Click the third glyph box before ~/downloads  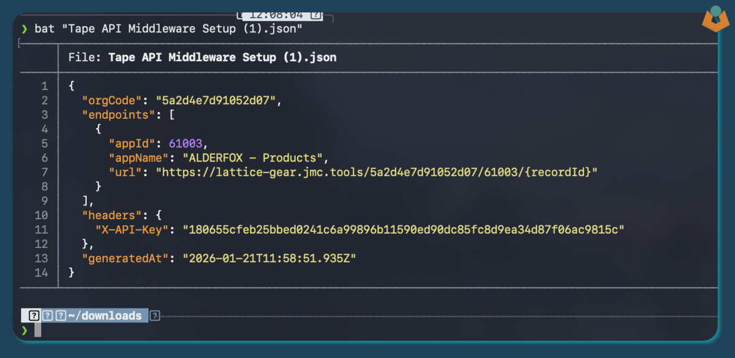point(61,316)
